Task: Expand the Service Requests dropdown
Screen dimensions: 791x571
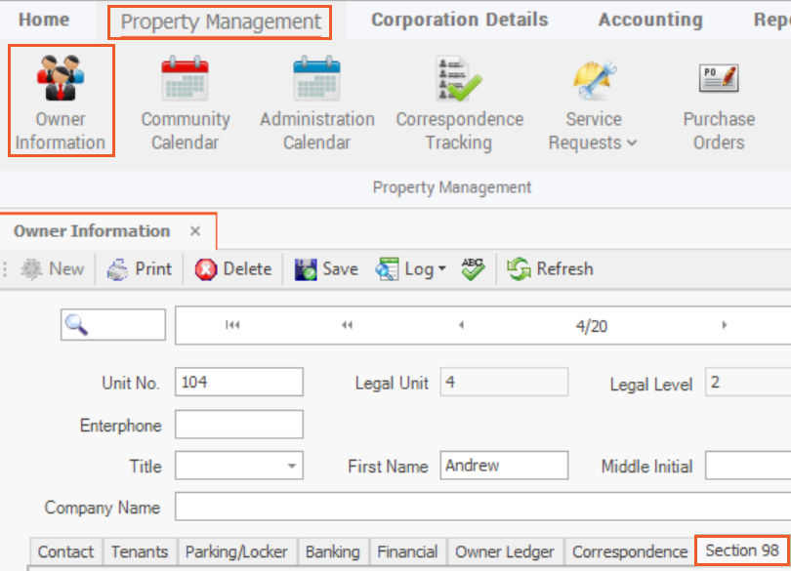Action: click(x=593, y=132)
